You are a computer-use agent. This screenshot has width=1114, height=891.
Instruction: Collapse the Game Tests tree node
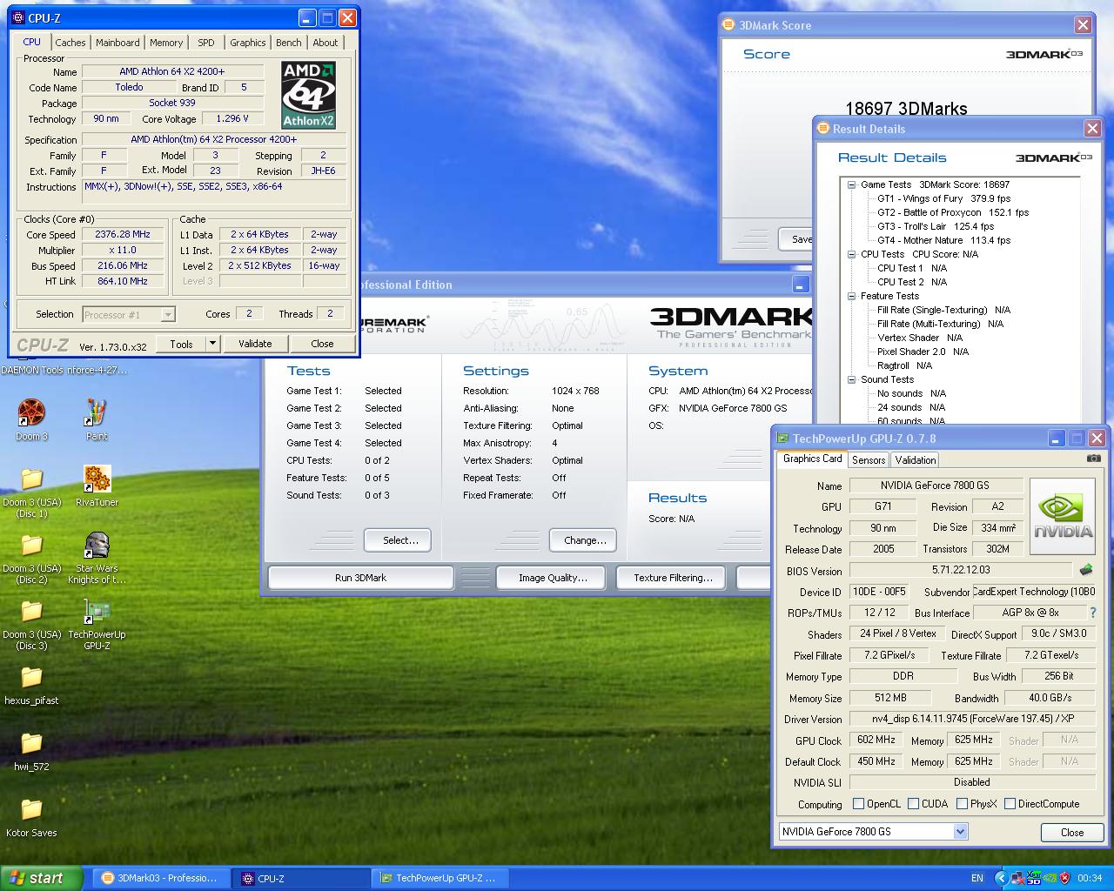pyautogui.click(x=852, y=184)
